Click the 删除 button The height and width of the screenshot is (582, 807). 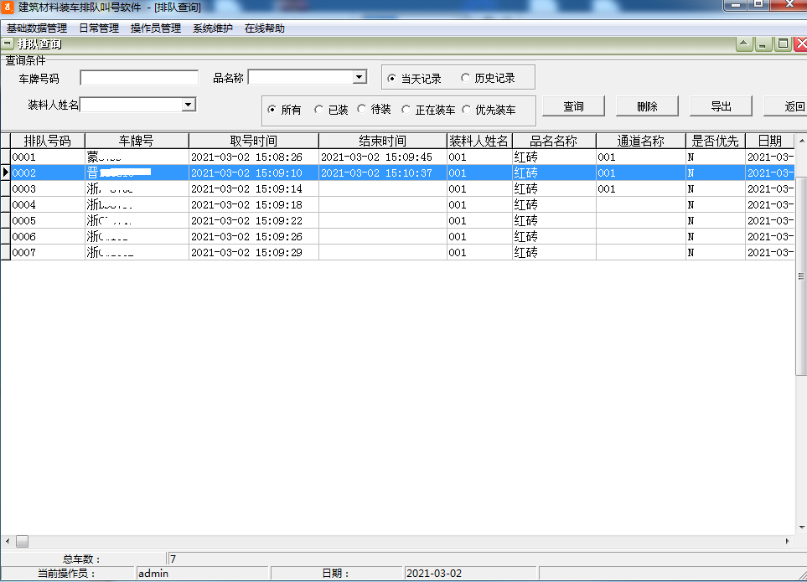click(649, 106)
